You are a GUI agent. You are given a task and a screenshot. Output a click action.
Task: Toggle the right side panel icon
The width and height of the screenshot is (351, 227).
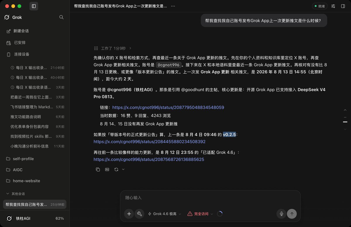(x=343, y=6)
